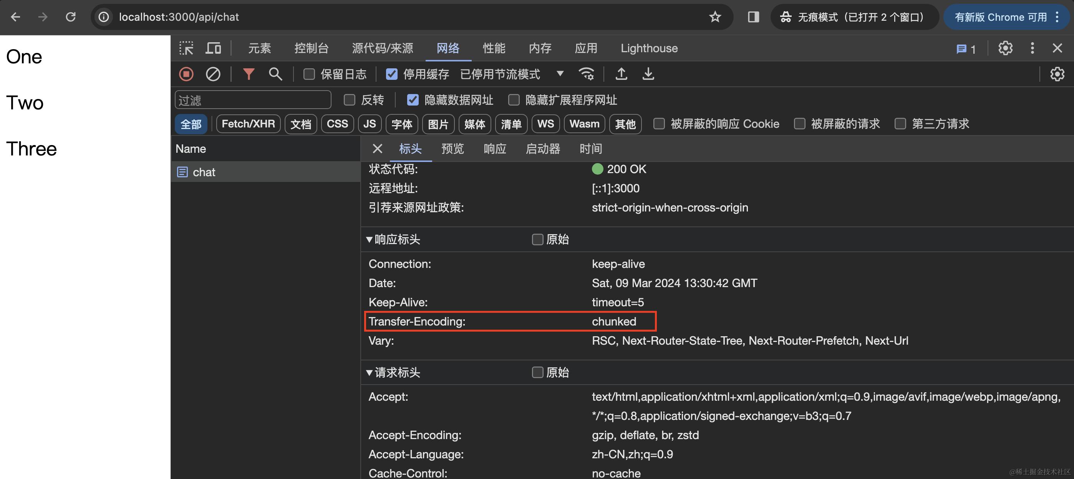1074x479 pixels.
Task: Open network search with magnifier icon
Action: (x=275, y=74)
